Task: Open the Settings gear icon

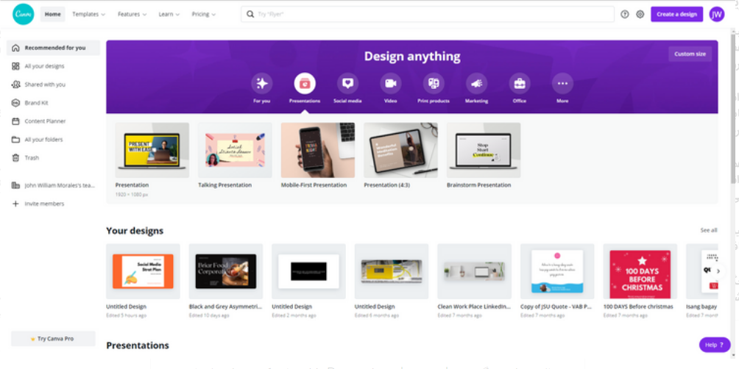Action: click(x=640, y=14)
